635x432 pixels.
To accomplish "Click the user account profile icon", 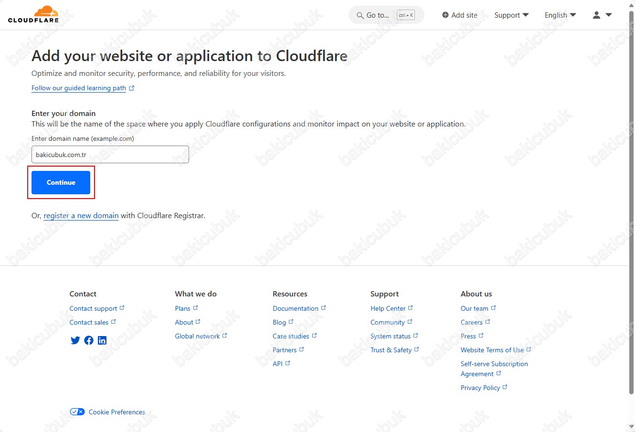I will click(596, 15).
